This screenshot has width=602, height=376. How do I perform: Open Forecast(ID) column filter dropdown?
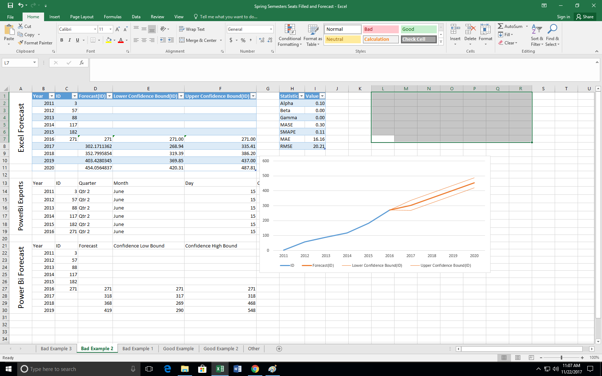point(109,96)
